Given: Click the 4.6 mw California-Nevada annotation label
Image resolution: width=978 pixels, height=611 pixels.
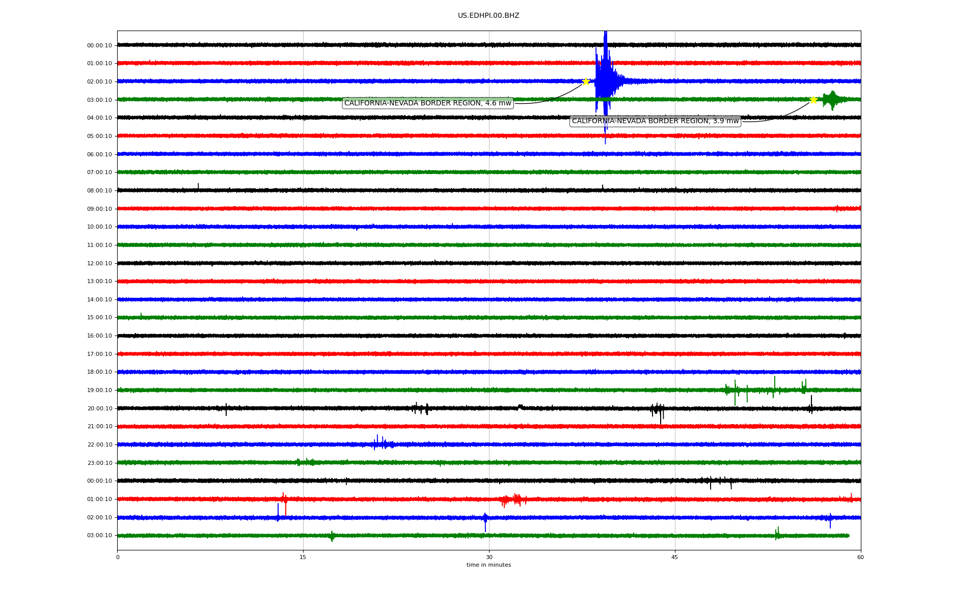Looking at the screenshot, I should pos(427,103).
